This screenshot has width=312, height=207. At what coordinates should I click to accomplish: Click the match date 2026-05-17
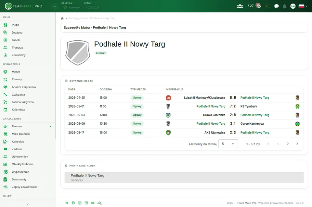[x=76, y=132]
